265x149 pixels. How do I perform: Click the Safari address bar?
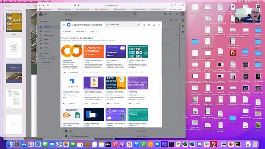pyautogui.click(x=111, y=5)
